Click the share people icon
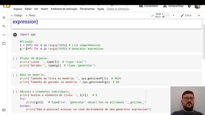Viewport: 205px width, 115px height. [165, 6]
